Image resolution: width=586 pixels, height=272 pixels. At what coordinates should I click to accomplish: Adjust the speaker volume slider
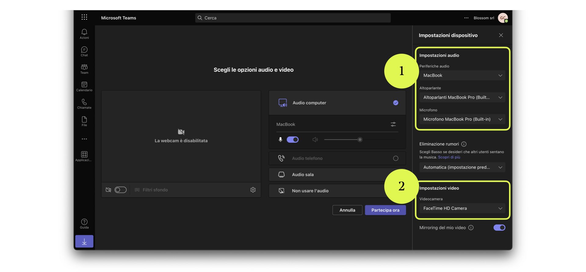[360, 140]
